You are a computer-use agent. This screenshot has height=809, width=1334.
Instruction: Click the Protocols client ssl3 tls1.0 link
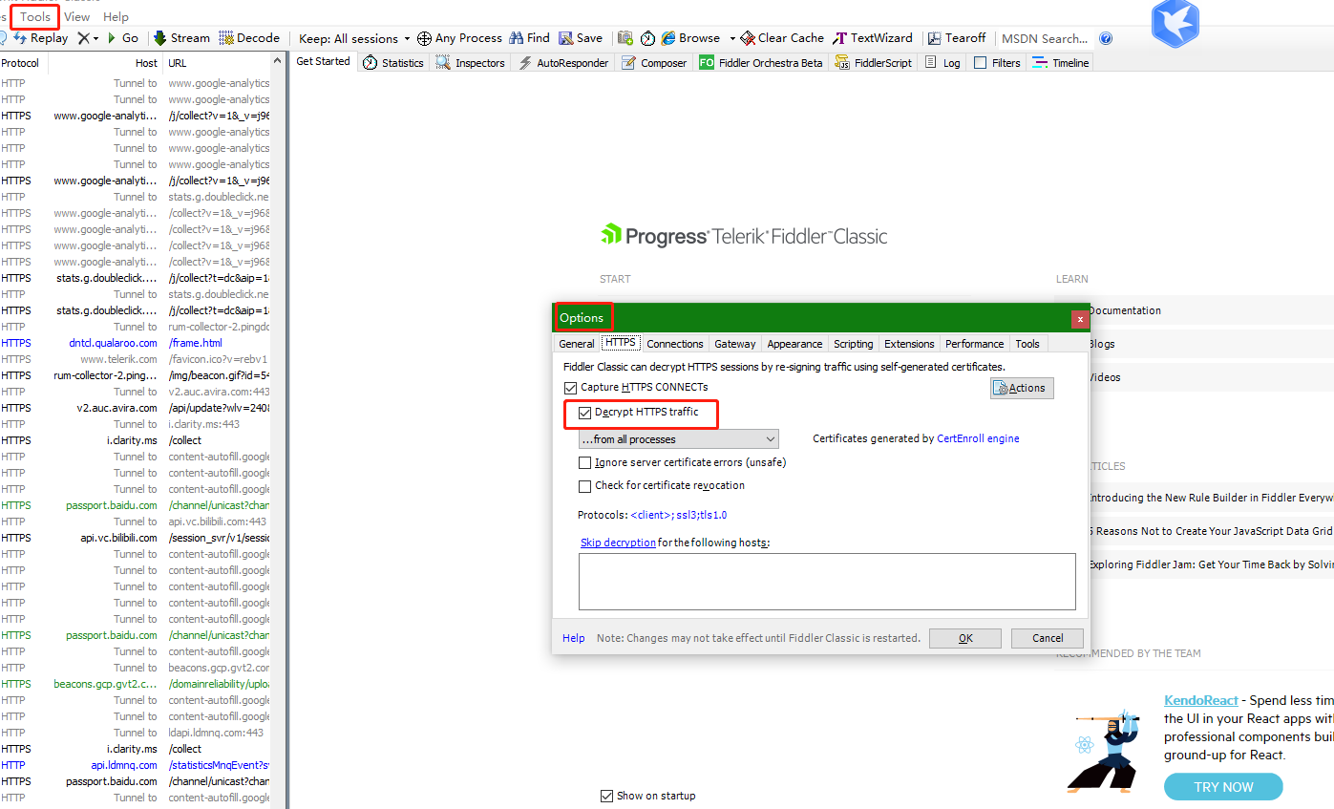coord(679,515)
